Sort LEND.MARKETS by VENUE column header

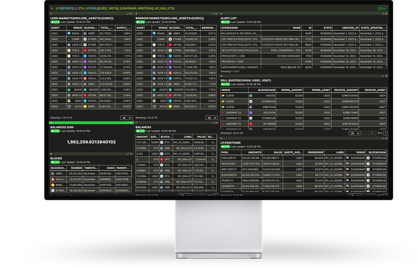point(75,28)
